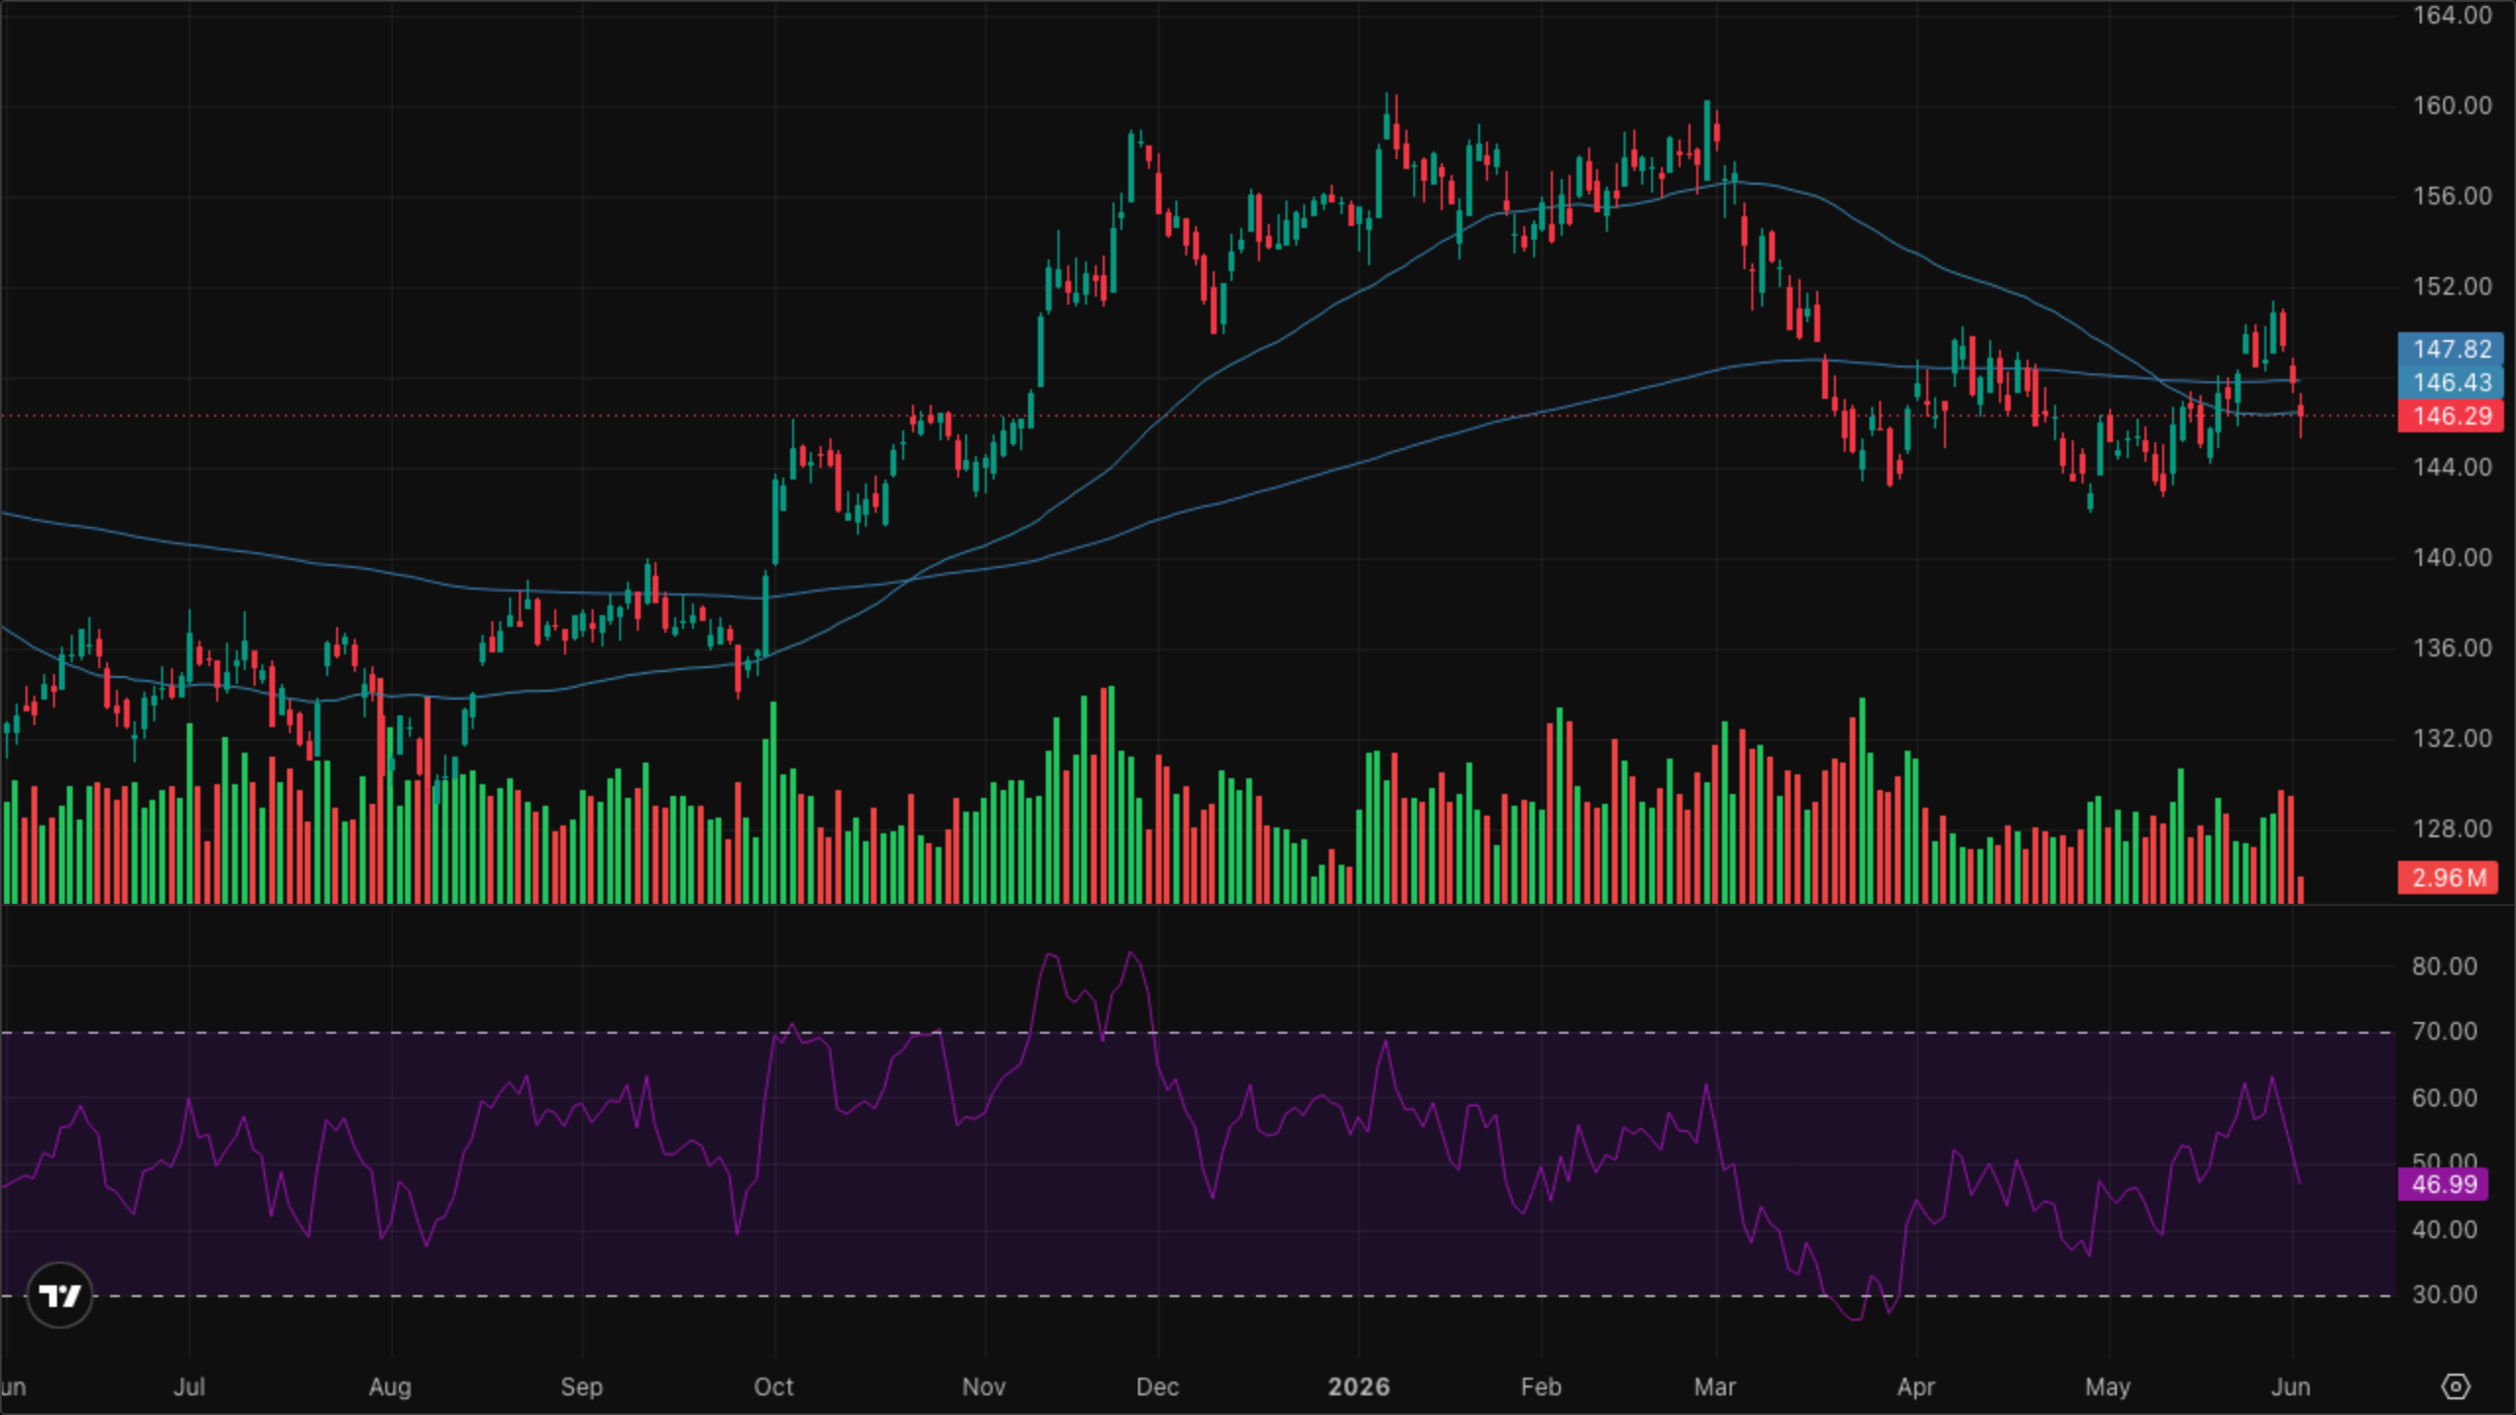Image resolution: width=2516 pixels, height=1415 pixels.
Task: Click the 160.00 price axis label
Action: [x=2452, y=105]
